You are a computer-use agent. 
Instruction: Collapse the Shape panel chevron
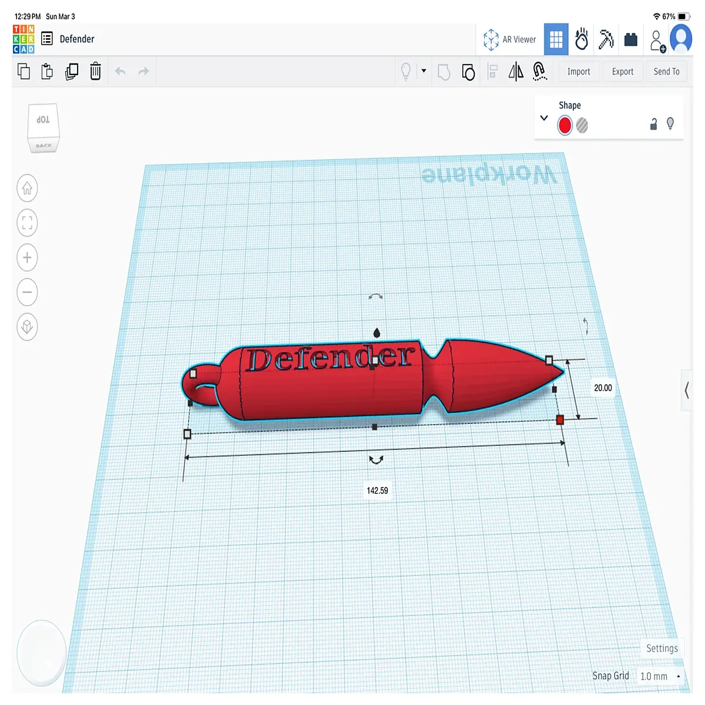pyautogui.click(x=544, y=117)
